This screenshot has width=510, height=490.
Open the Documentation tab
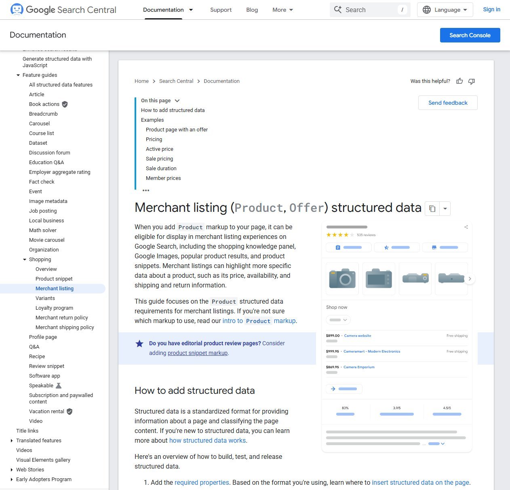tap(163, 10)
